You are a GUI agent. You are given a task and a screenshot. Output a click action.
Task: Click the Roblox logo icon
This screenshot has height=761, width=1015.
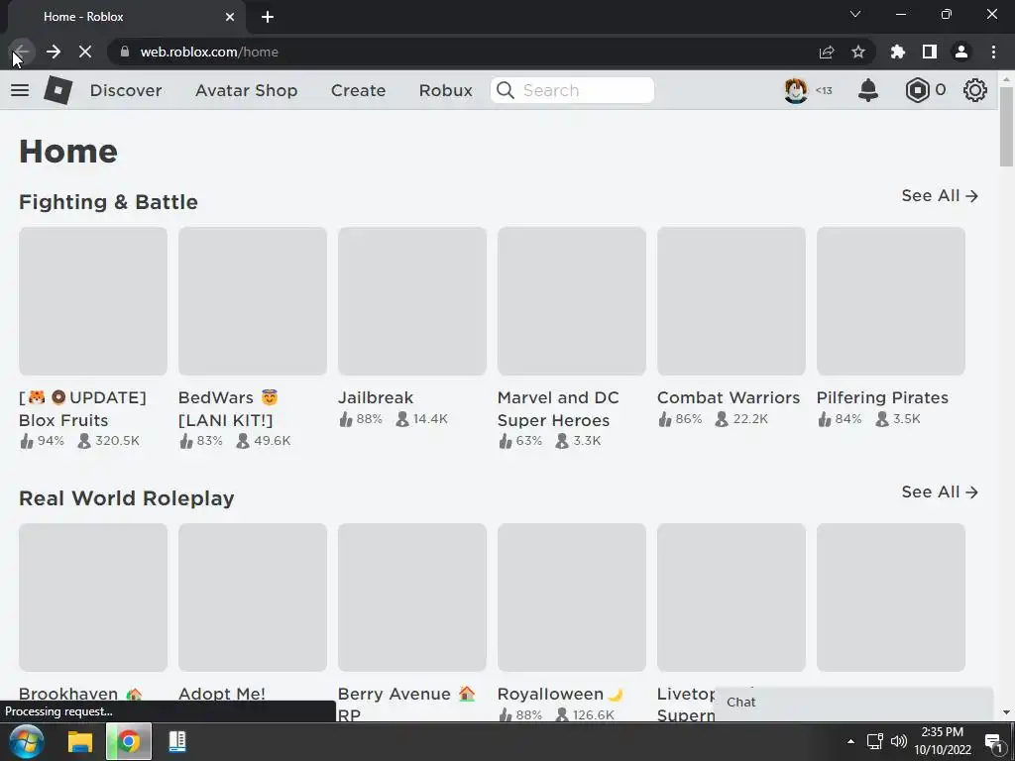click(58, 90)
